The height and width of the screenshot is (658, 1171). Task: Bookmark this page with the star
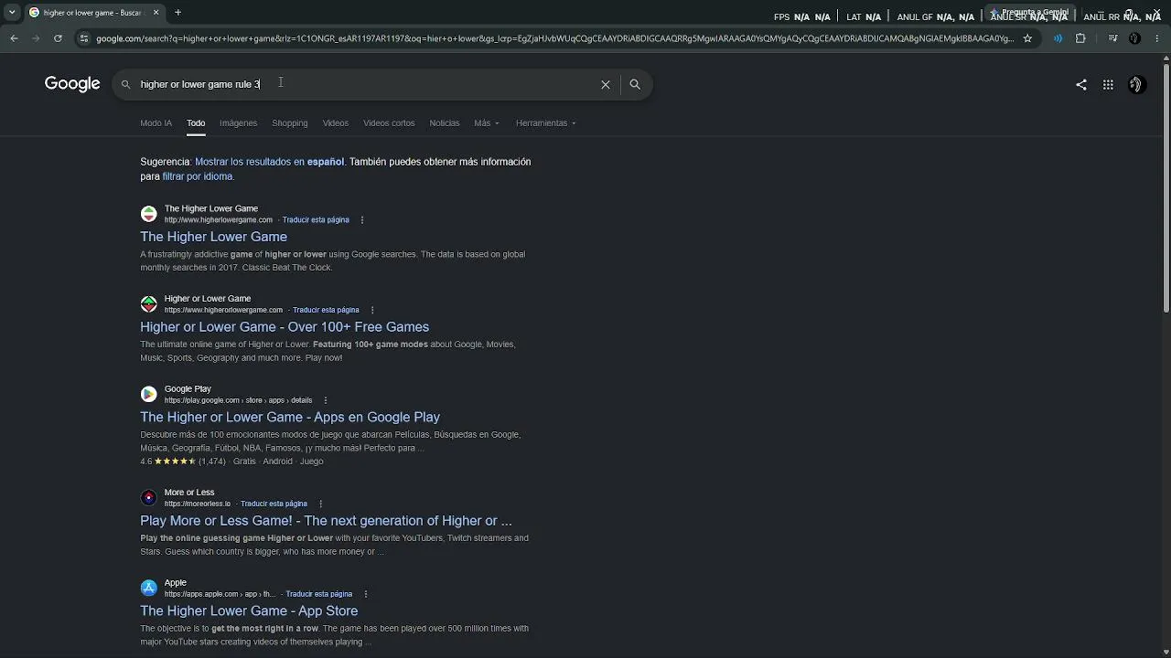pyautogui.click(x=1027, y=38)
